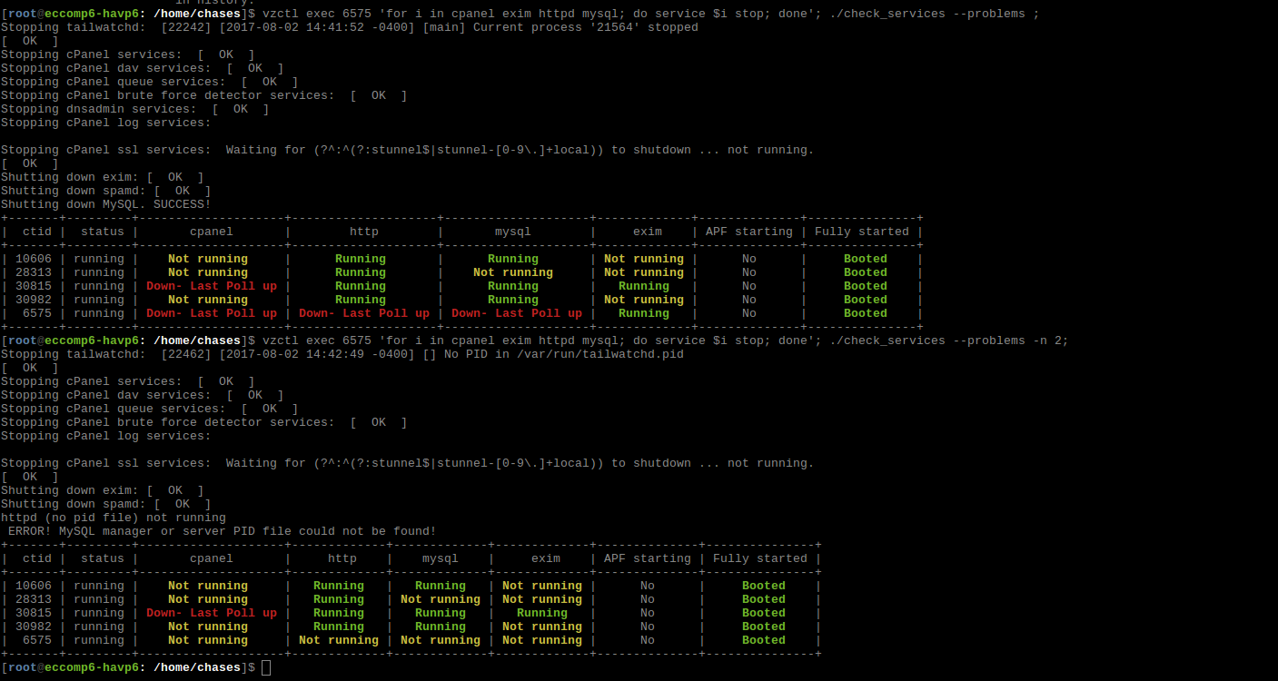Click http 'Not running' for 6575 in second table
This screenshot has width=1278, height=681.
pos(338,640)
